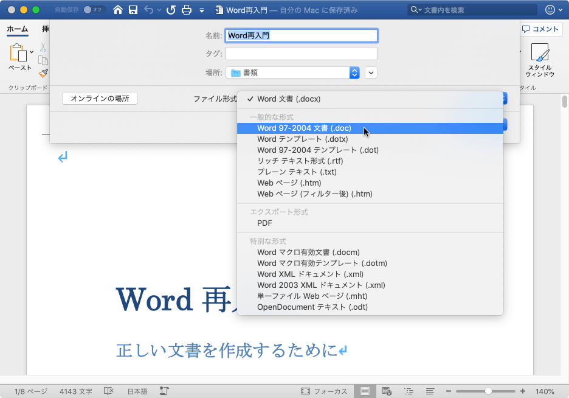Select the Web Layout view icon
Screen dimensions: 569x398
pos(387,391)
